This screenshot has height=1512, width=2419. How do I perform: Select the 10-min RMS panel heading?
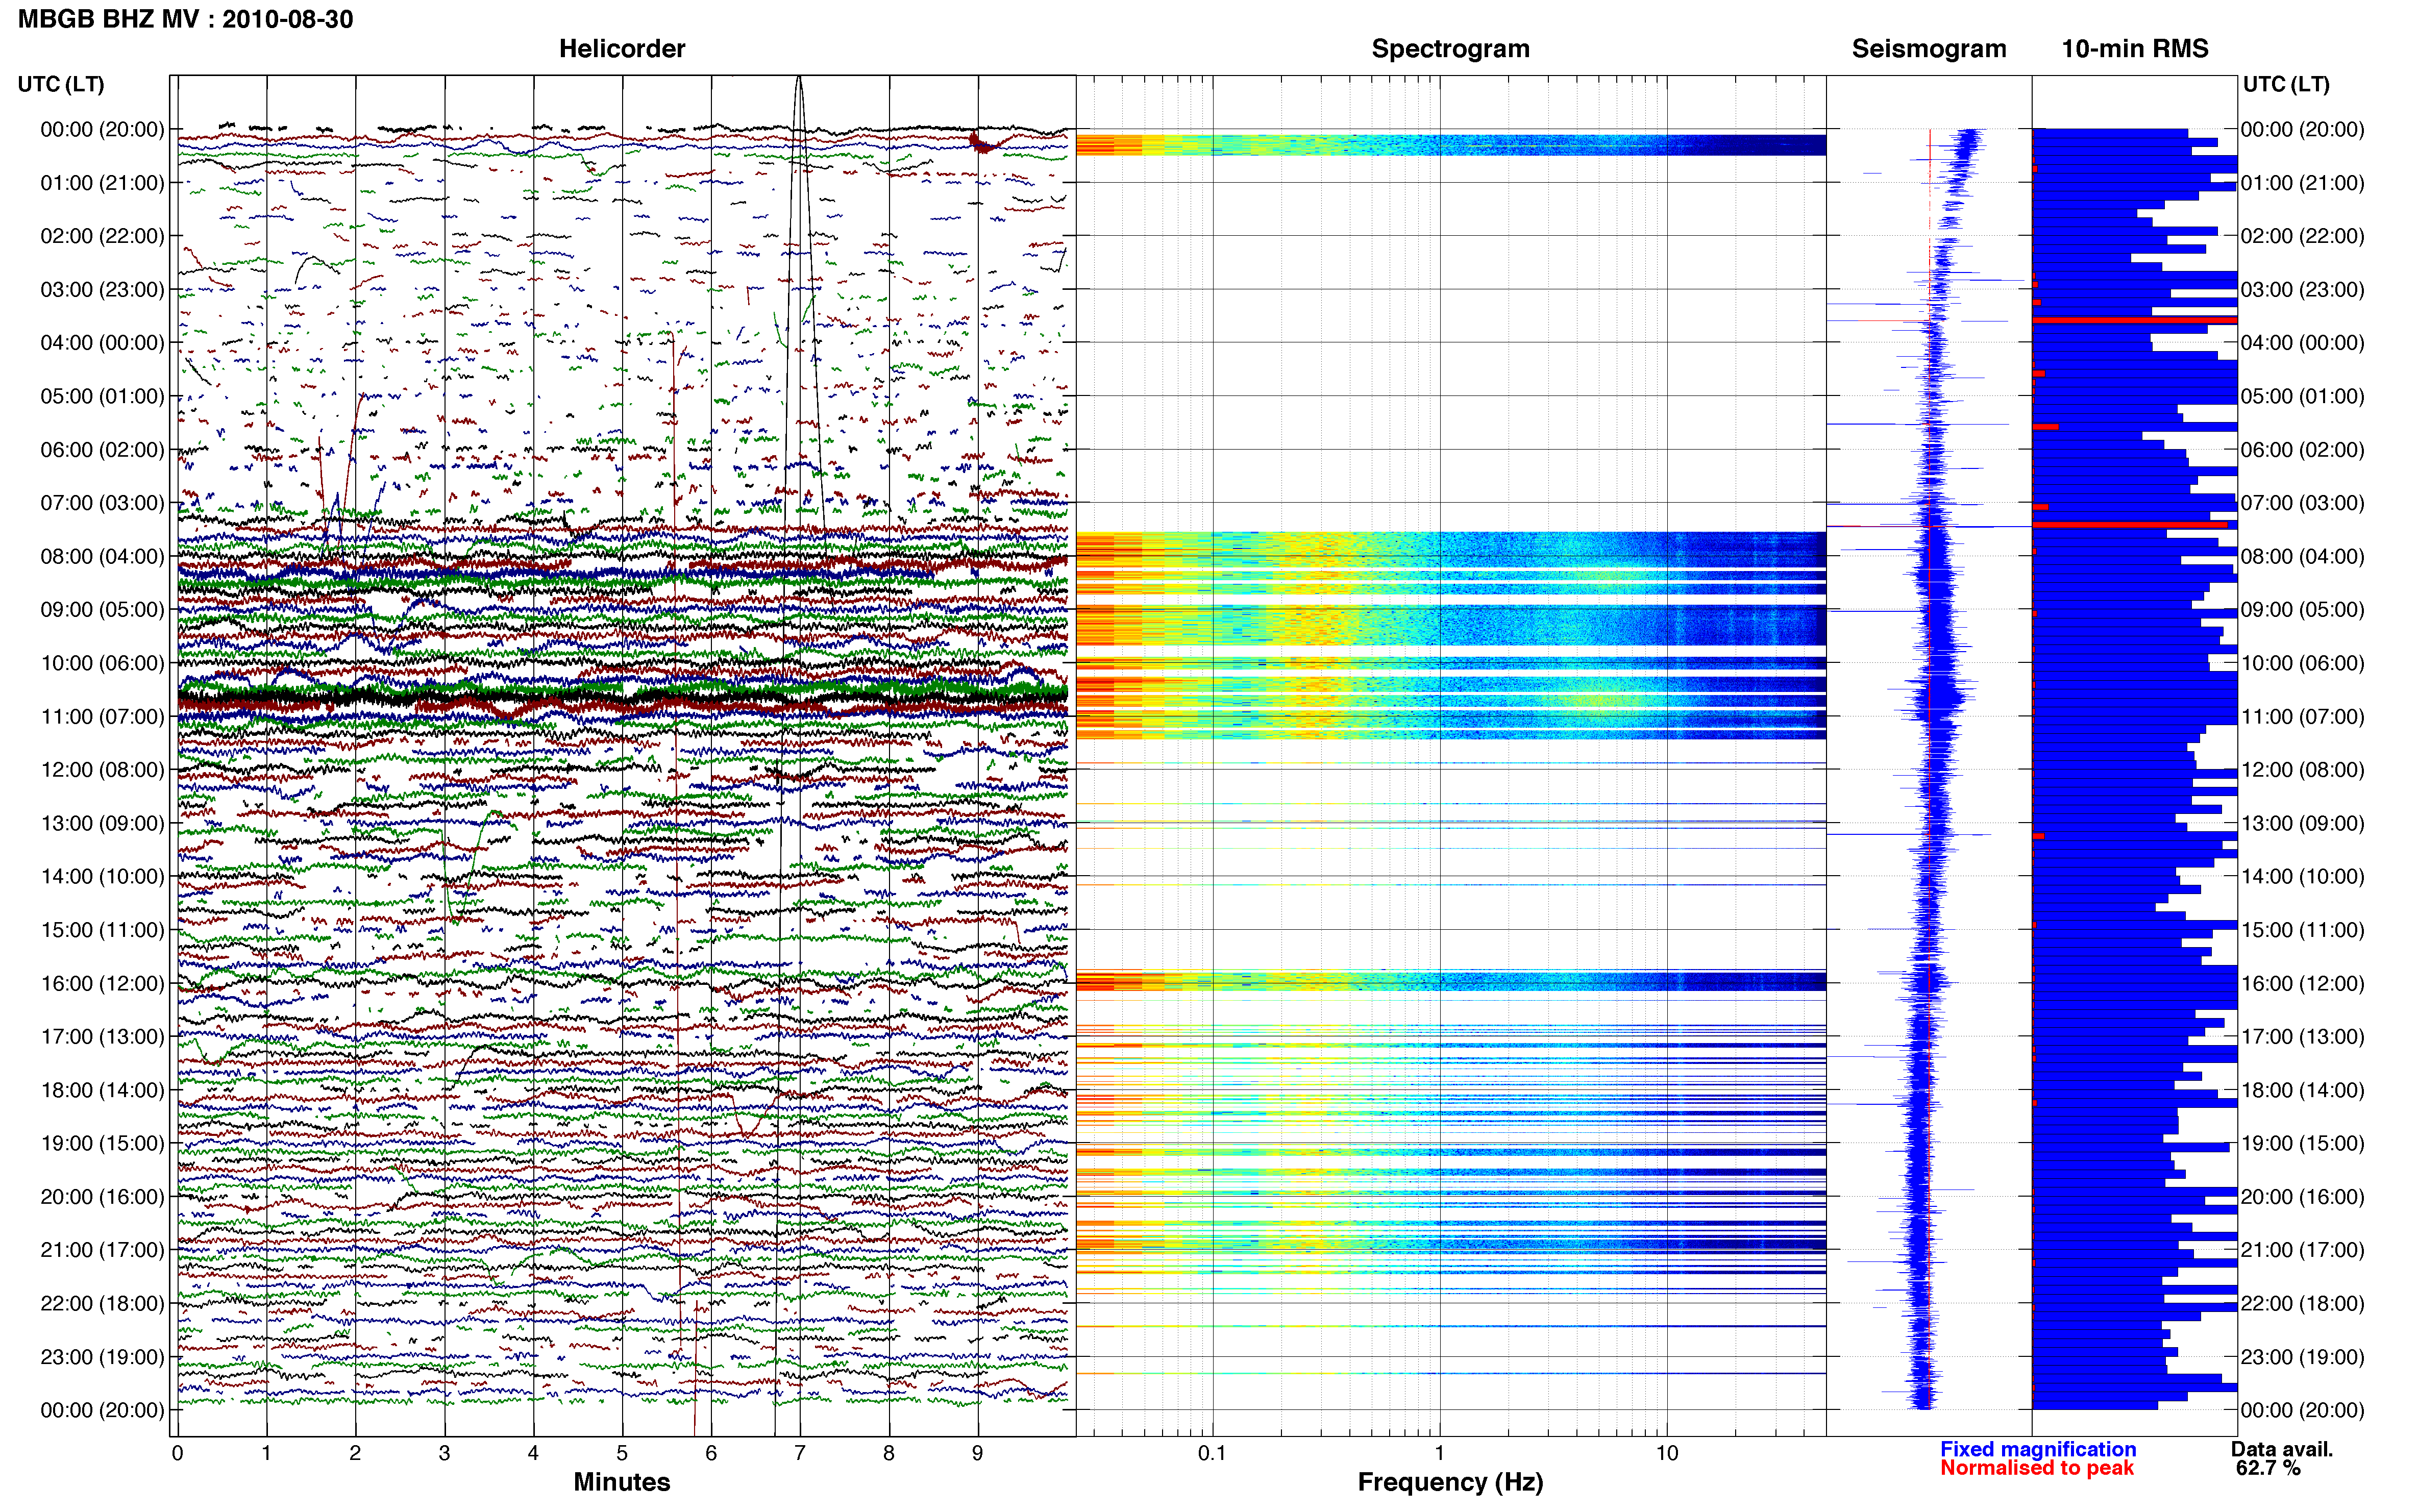[2135, 48]
